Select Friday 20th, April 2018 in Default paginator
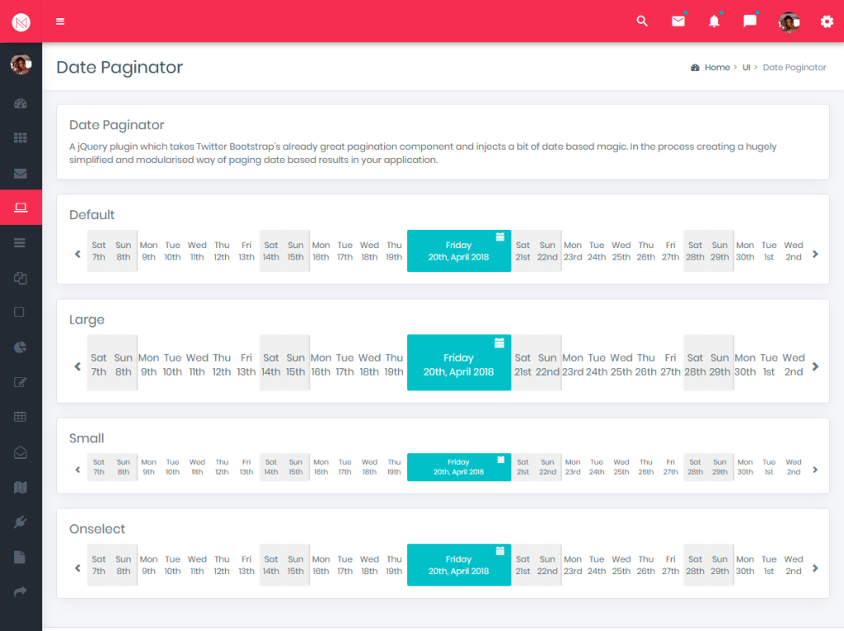This screenshot has height=631, width=844. 458,251
